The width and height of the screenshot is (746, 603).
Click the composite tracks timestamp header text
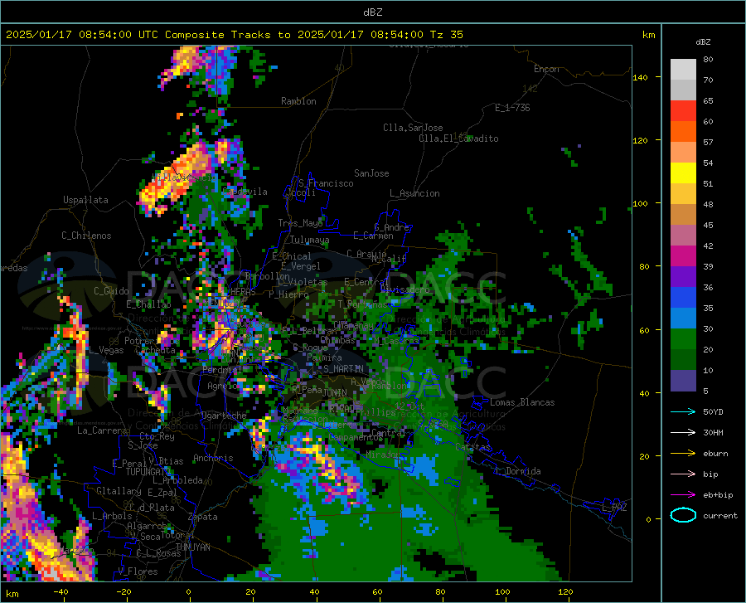(235, 35)
